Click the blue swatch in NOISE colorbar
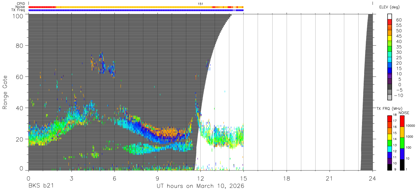419x193 pixels. 402,154
